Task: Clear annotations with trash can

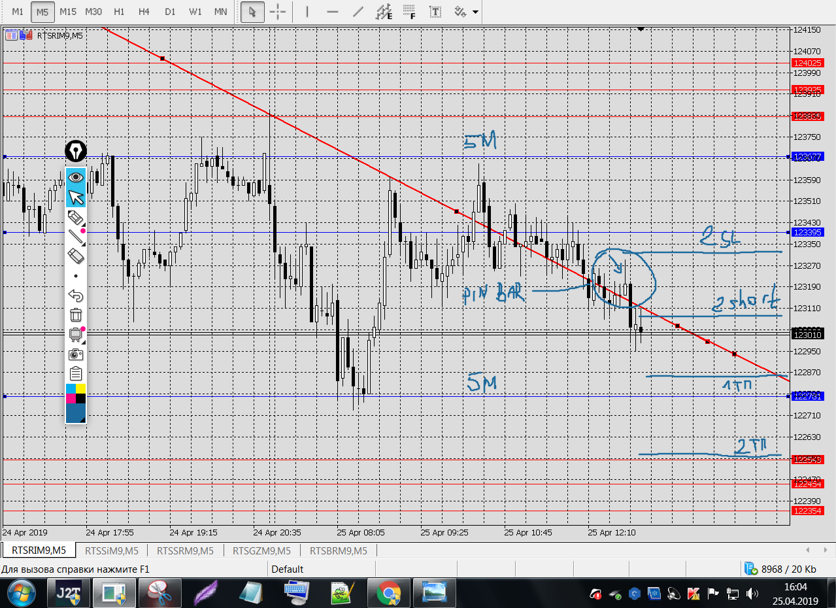Action: (76, 315)
